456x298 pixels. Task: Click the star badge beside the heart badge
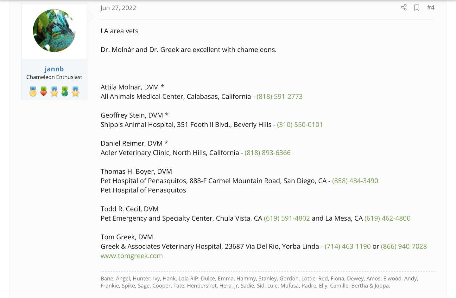54,92
